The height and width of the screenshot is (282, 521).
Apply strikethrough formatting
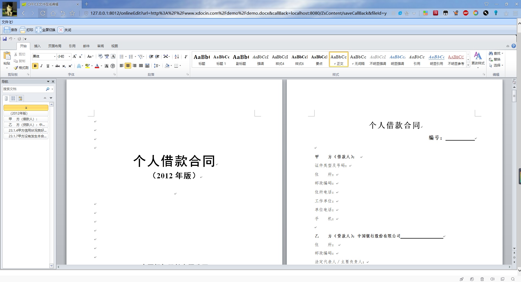click(x=58, y=66)
